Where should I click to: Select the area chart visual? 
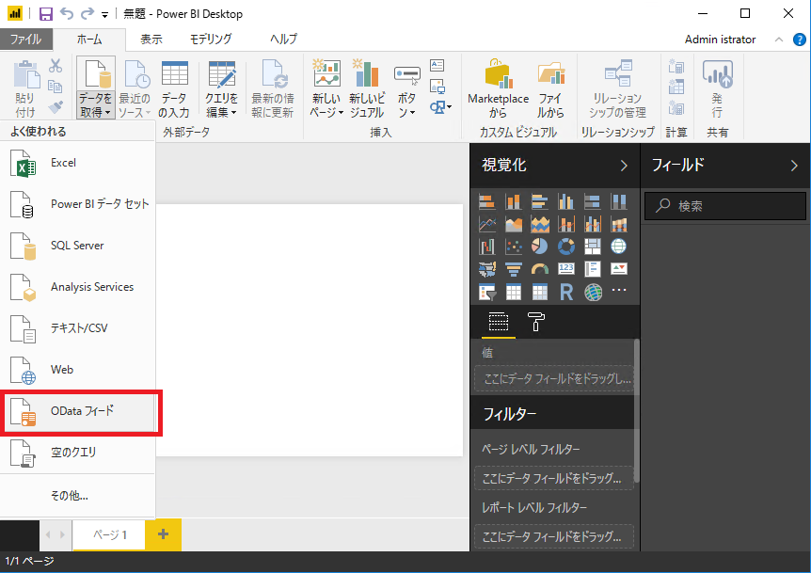(514, 225)
